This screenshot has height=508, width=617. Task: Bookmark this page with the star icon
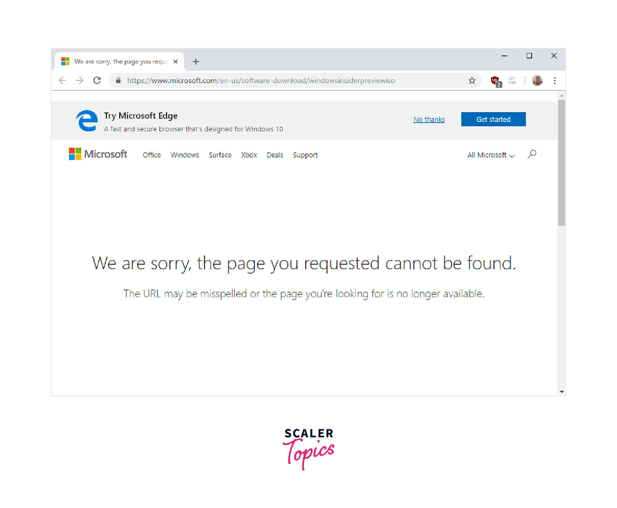point(472,81)
